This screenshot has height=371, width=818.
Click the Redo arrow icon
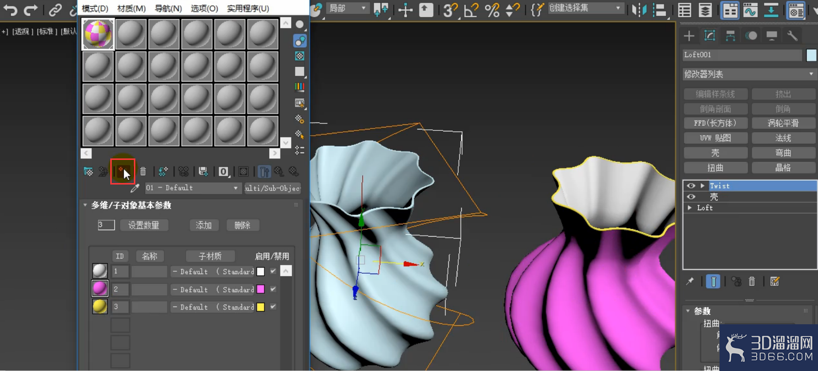click(31, 9)
